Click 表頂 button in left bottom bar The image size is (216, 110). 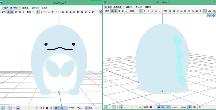tap(42, 108)
